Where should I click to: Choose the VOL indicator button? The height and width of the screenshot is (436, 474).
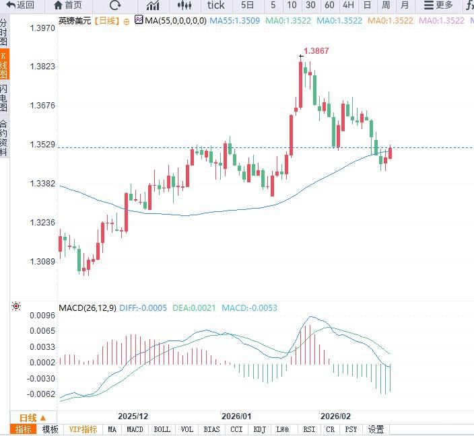[187, 429]
